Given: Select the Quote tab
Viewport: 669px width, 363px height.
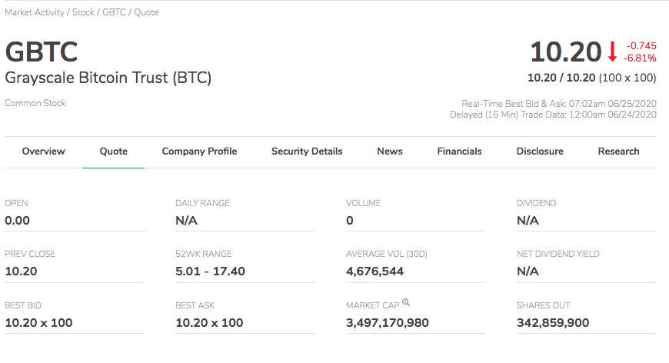Looking at the screenshot, I should [114, 152].
